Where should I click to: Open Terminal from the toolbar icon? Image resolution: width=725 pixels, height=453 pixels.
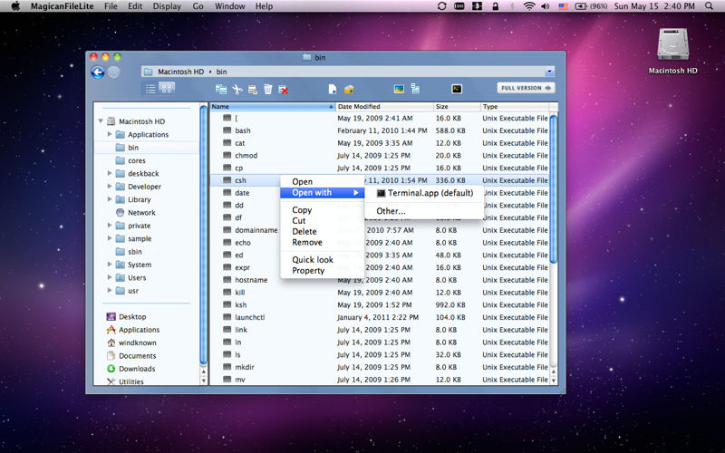[x=457, y=89]
